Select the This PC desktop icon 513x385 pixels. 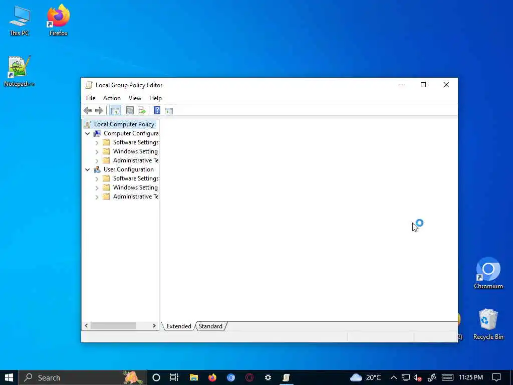pyautogui.click(x=20, y=20)
